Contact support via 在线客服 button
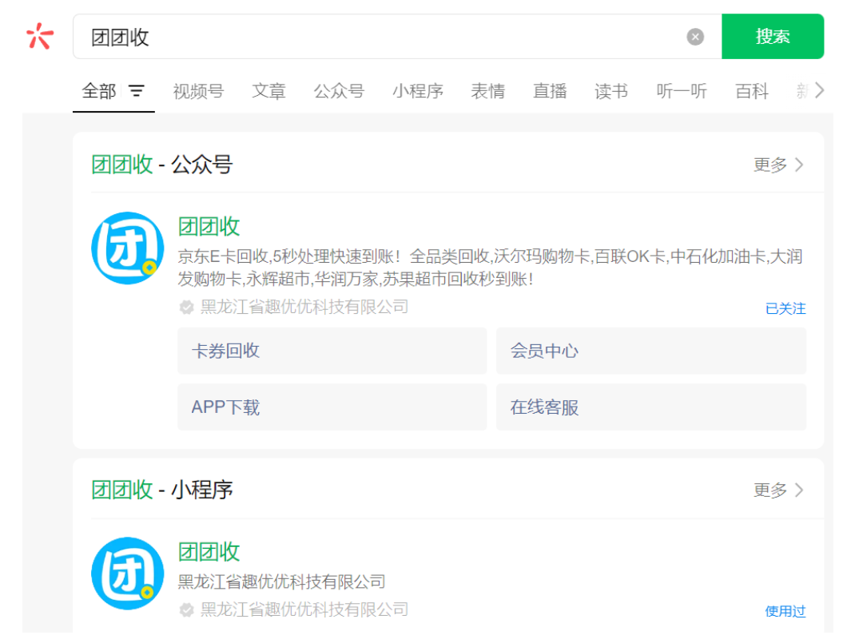851x643 pixels. (x=651, y=407)
